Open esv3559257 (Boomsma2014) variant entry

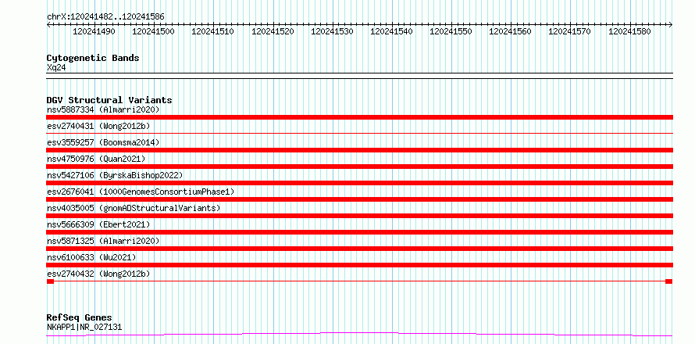coord(103,142)
